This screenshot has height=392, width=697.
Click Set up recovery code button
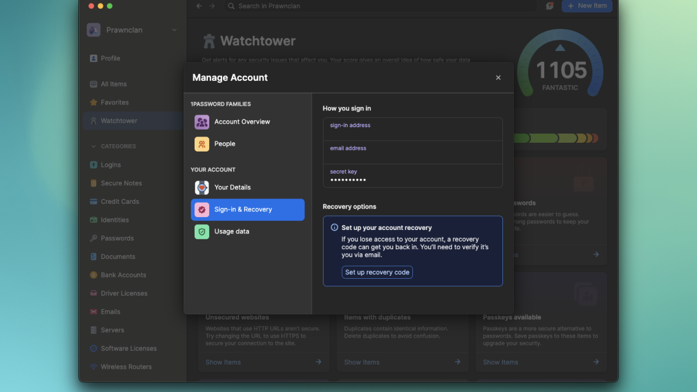377,272
